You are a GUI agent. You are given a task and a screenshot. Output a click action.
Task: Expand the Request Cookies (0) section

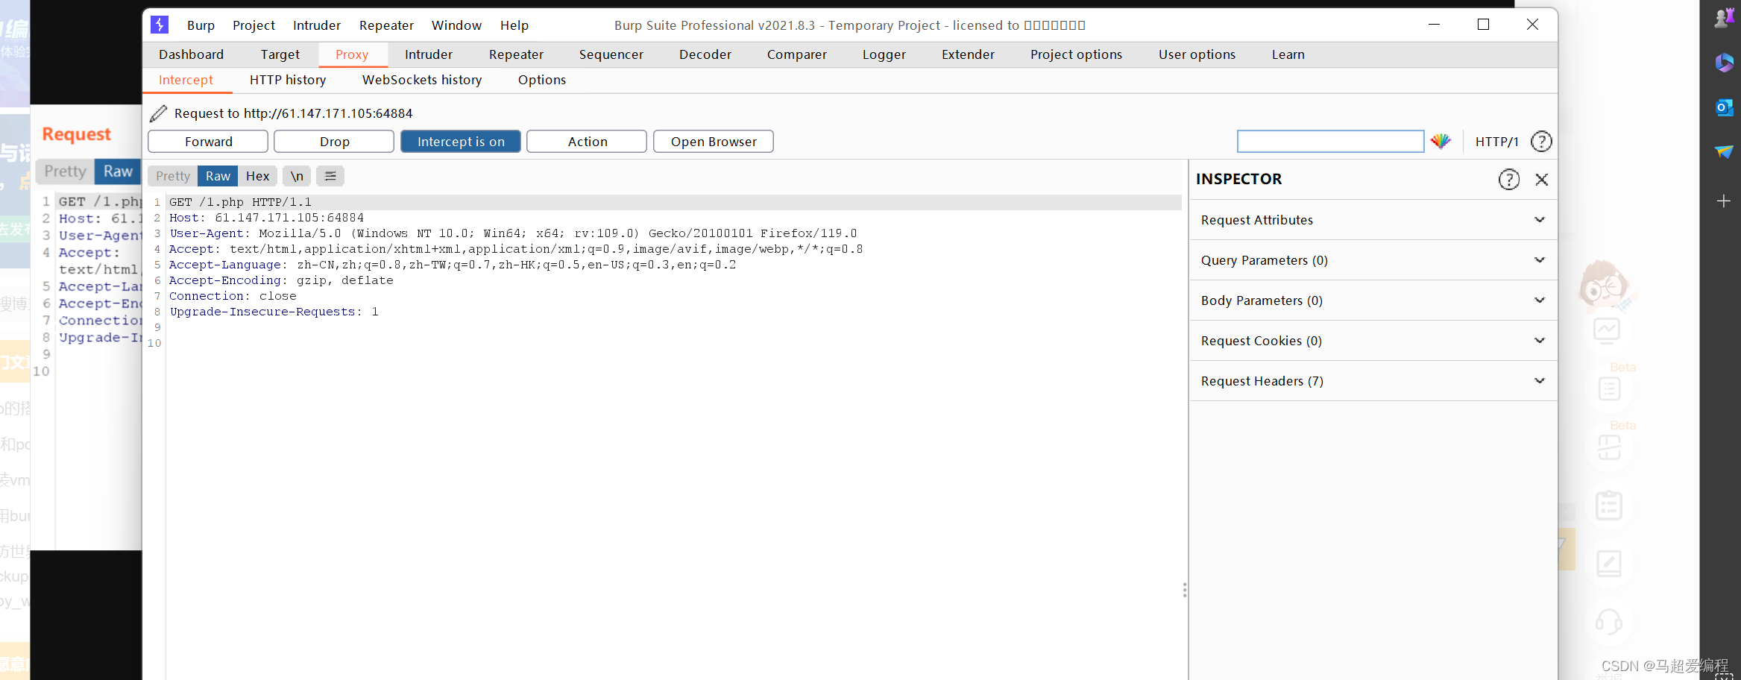point(1373,341)
